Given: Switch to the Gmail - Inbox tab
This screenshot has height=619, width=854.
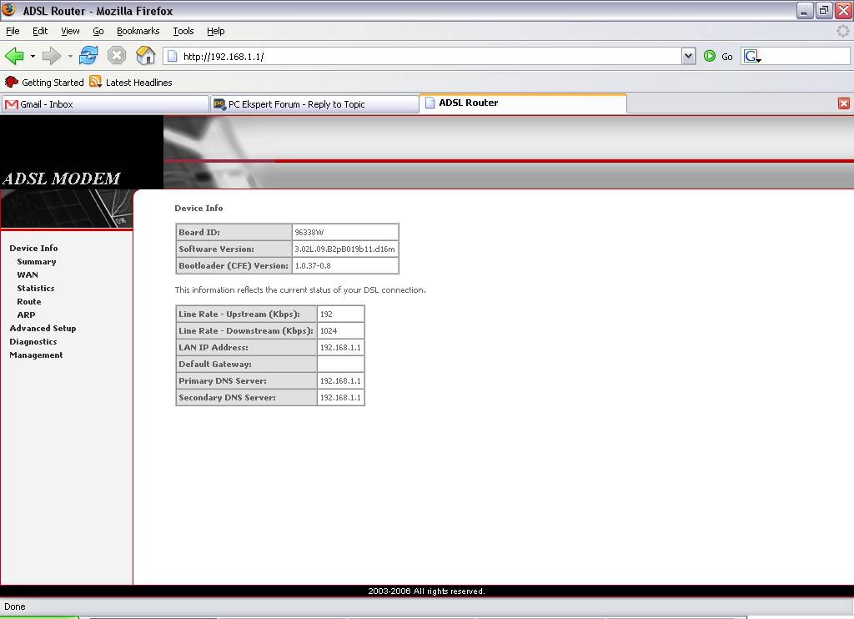Looking at the screenshot, I should pos(104,104).
